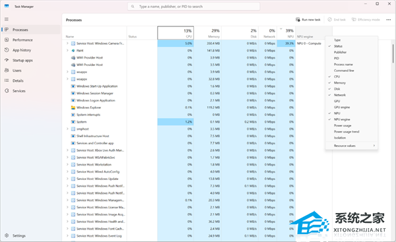Viewport: 396px width, 242px height.
Task: Open the three-dot more options menu
Action: pyautogui.click(x=389, y=20)
